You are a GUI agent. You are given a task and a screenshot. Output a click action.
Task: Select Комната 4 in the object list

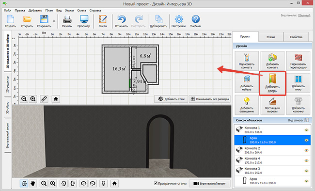(272, 160)
